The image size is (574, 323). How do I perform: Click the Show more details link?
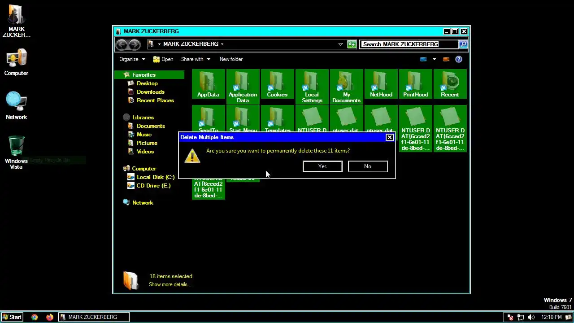[170, 284]
